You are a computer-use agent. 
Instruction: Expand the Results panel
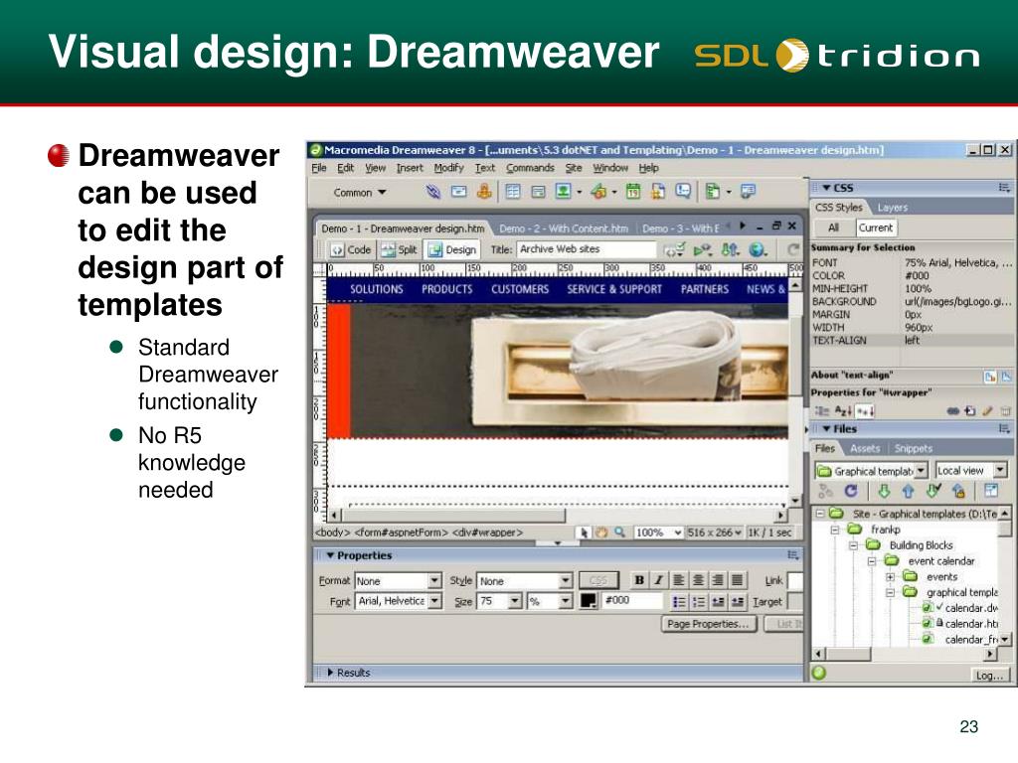[330, 673]
